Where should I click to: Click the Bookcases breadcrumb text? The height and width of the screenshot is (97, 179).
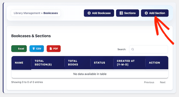pyautogui.click(x=51, y=13)
